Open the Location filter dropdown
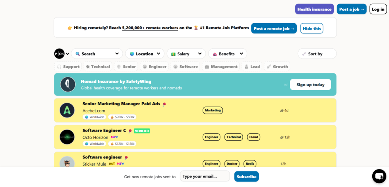The height and width of the screenshot is (187, 389). click(x=145, y=54)
